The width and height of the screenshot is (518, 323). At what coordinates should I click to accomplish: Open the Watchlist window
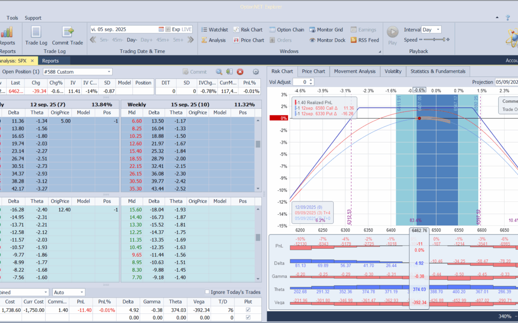[214, 30]
